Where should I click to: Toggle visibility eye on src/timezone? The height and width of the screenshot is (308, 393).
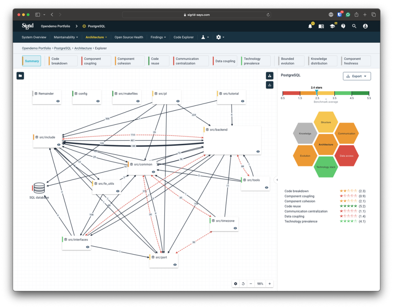[235, 228]
